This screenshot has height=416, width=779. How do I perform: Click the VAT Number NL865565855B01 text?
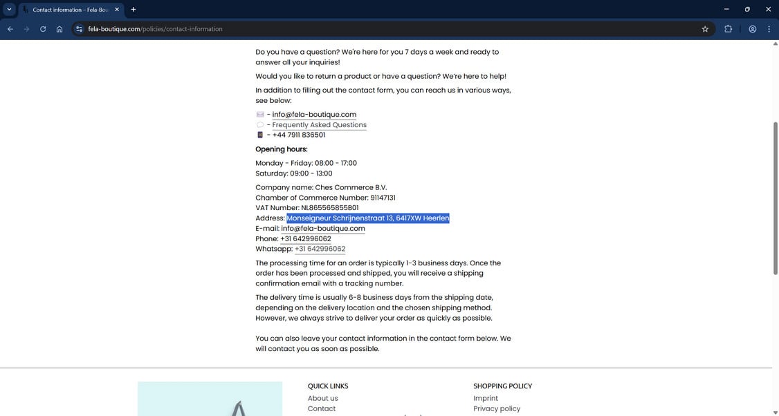307,208
